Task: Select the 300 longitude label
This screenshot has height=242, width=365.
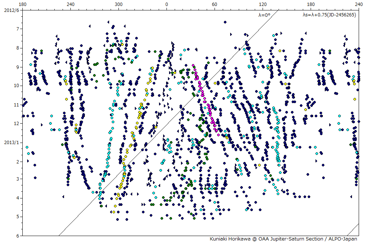Action: click(118, 4)
